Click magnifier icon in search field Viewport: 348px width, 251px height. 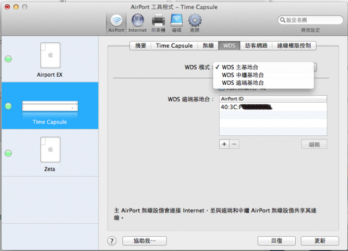click(x=282, y=20)
